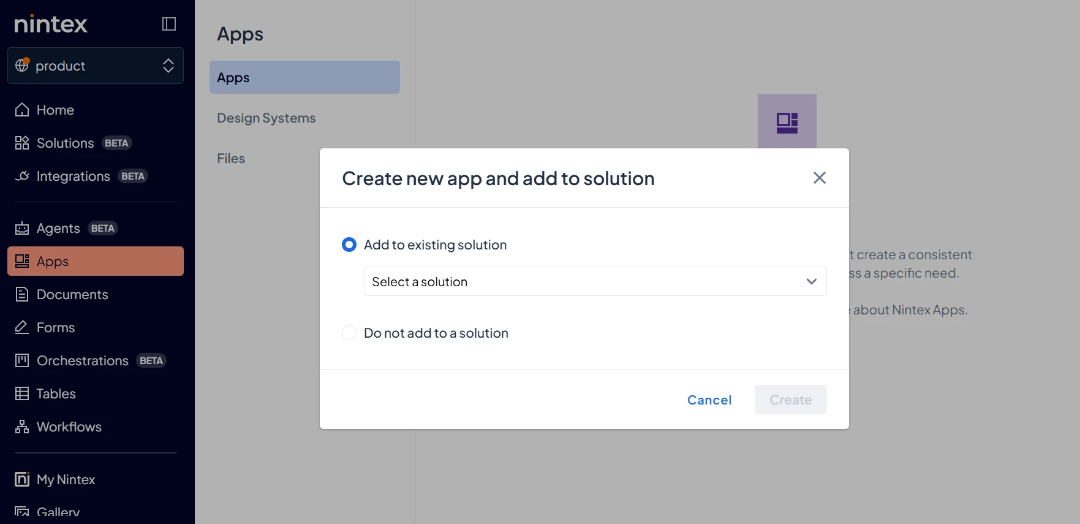Select Do not add to a solution radio

tap(349, 333)
